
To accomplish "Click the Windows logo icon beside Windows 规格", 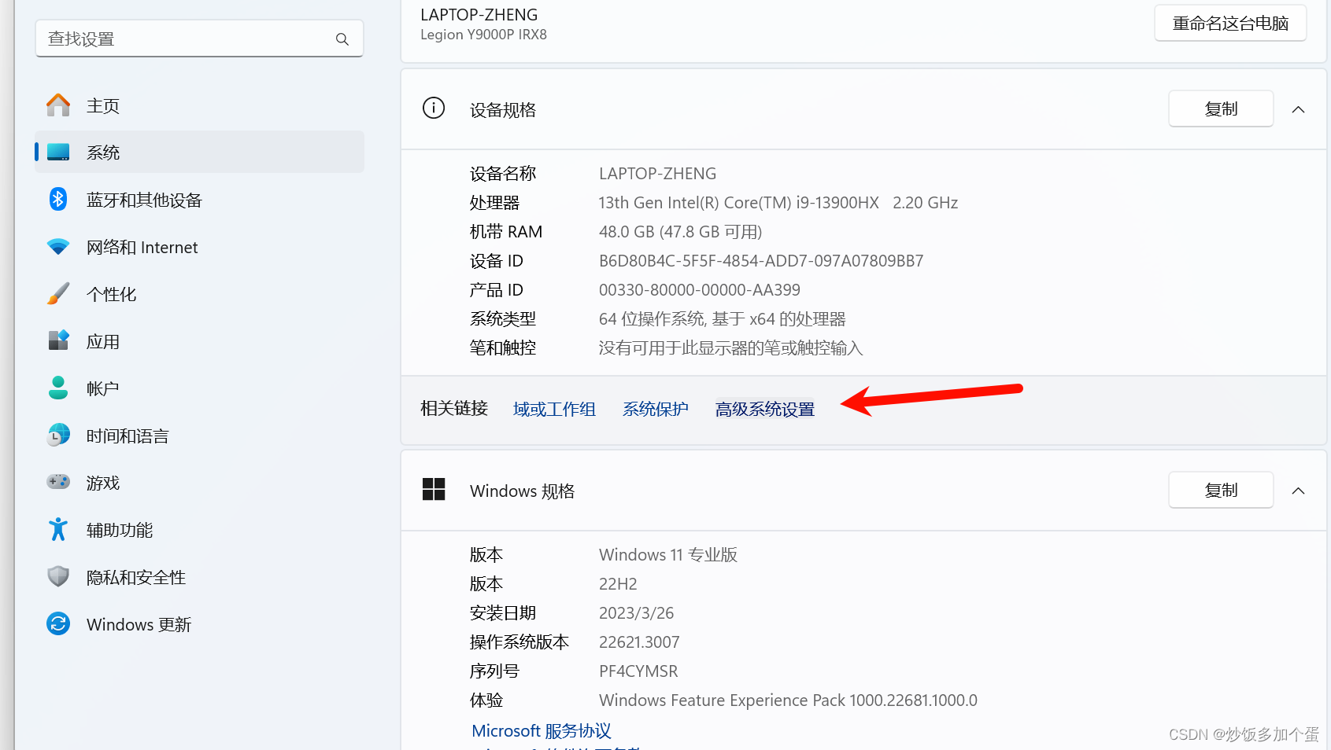I will click(x=434, y=489).
